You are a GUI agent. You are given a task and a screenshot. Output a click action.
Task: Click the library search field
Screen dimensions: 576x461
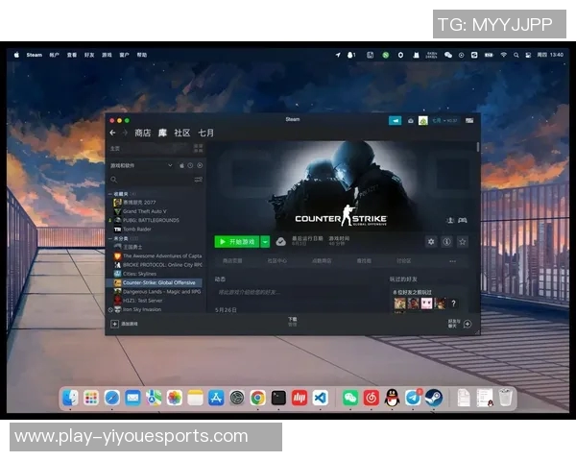[149, 180]
